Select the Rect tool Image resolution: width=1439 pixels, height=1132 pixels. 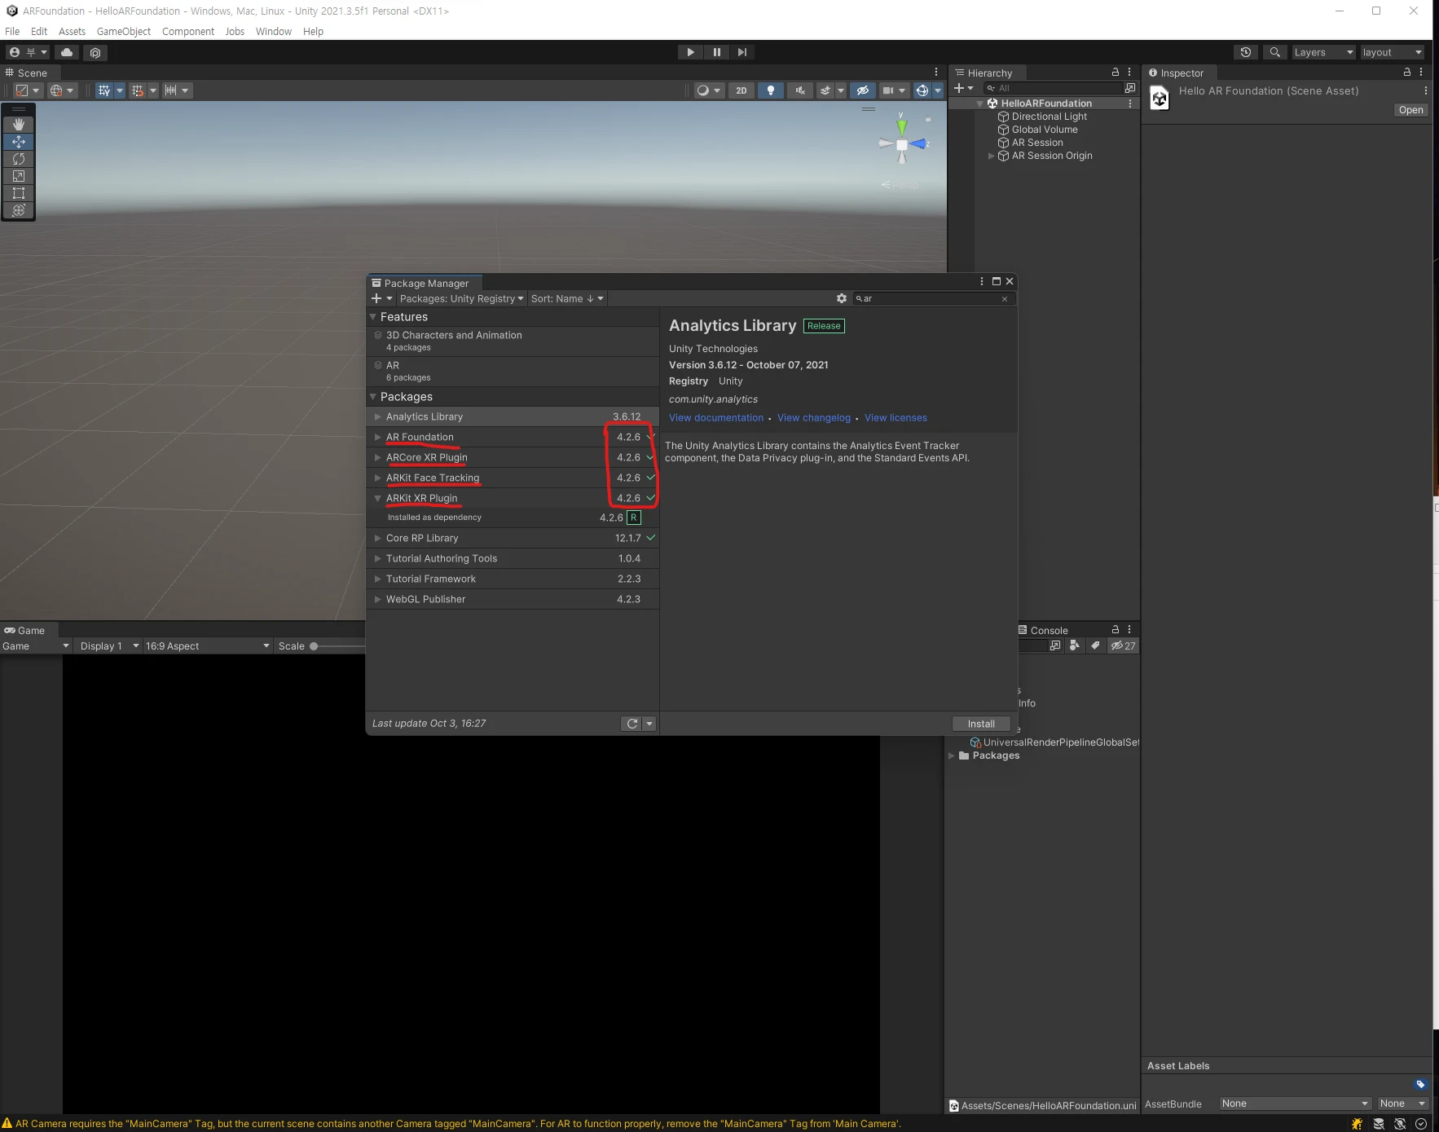click(19, 193)
